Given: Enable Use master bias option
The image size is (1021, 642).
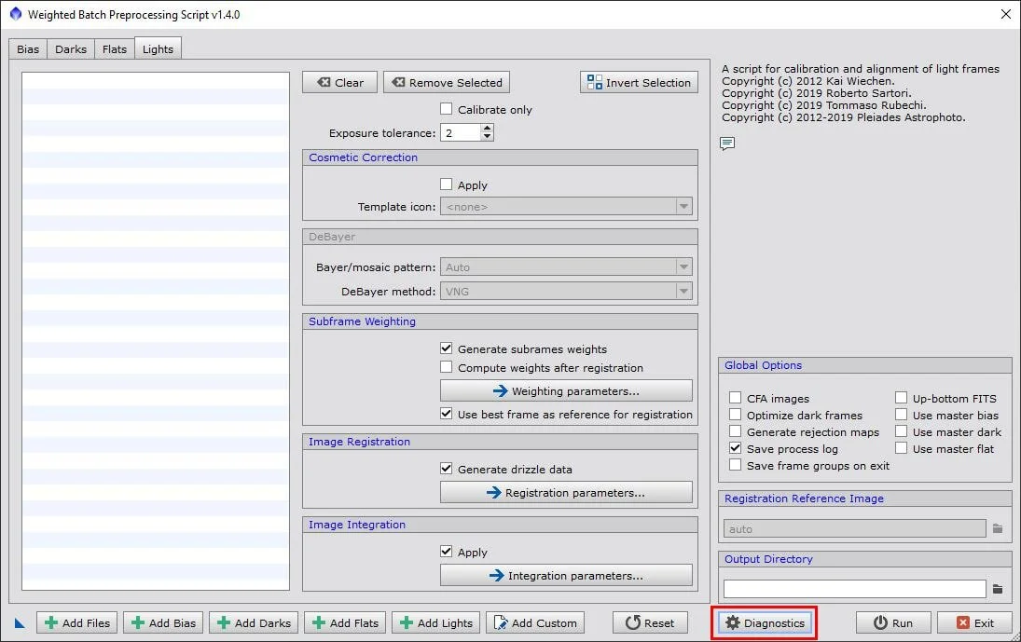Looking at the screenshot, I should point(902,415).
